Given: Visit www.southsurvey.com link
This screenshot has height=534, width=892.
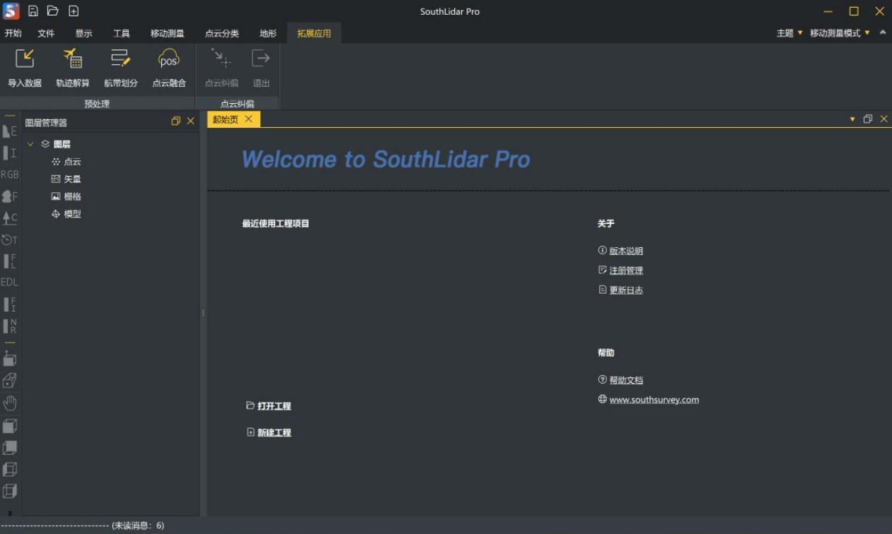Looking at the screenshot, I should tap(654, 400).
